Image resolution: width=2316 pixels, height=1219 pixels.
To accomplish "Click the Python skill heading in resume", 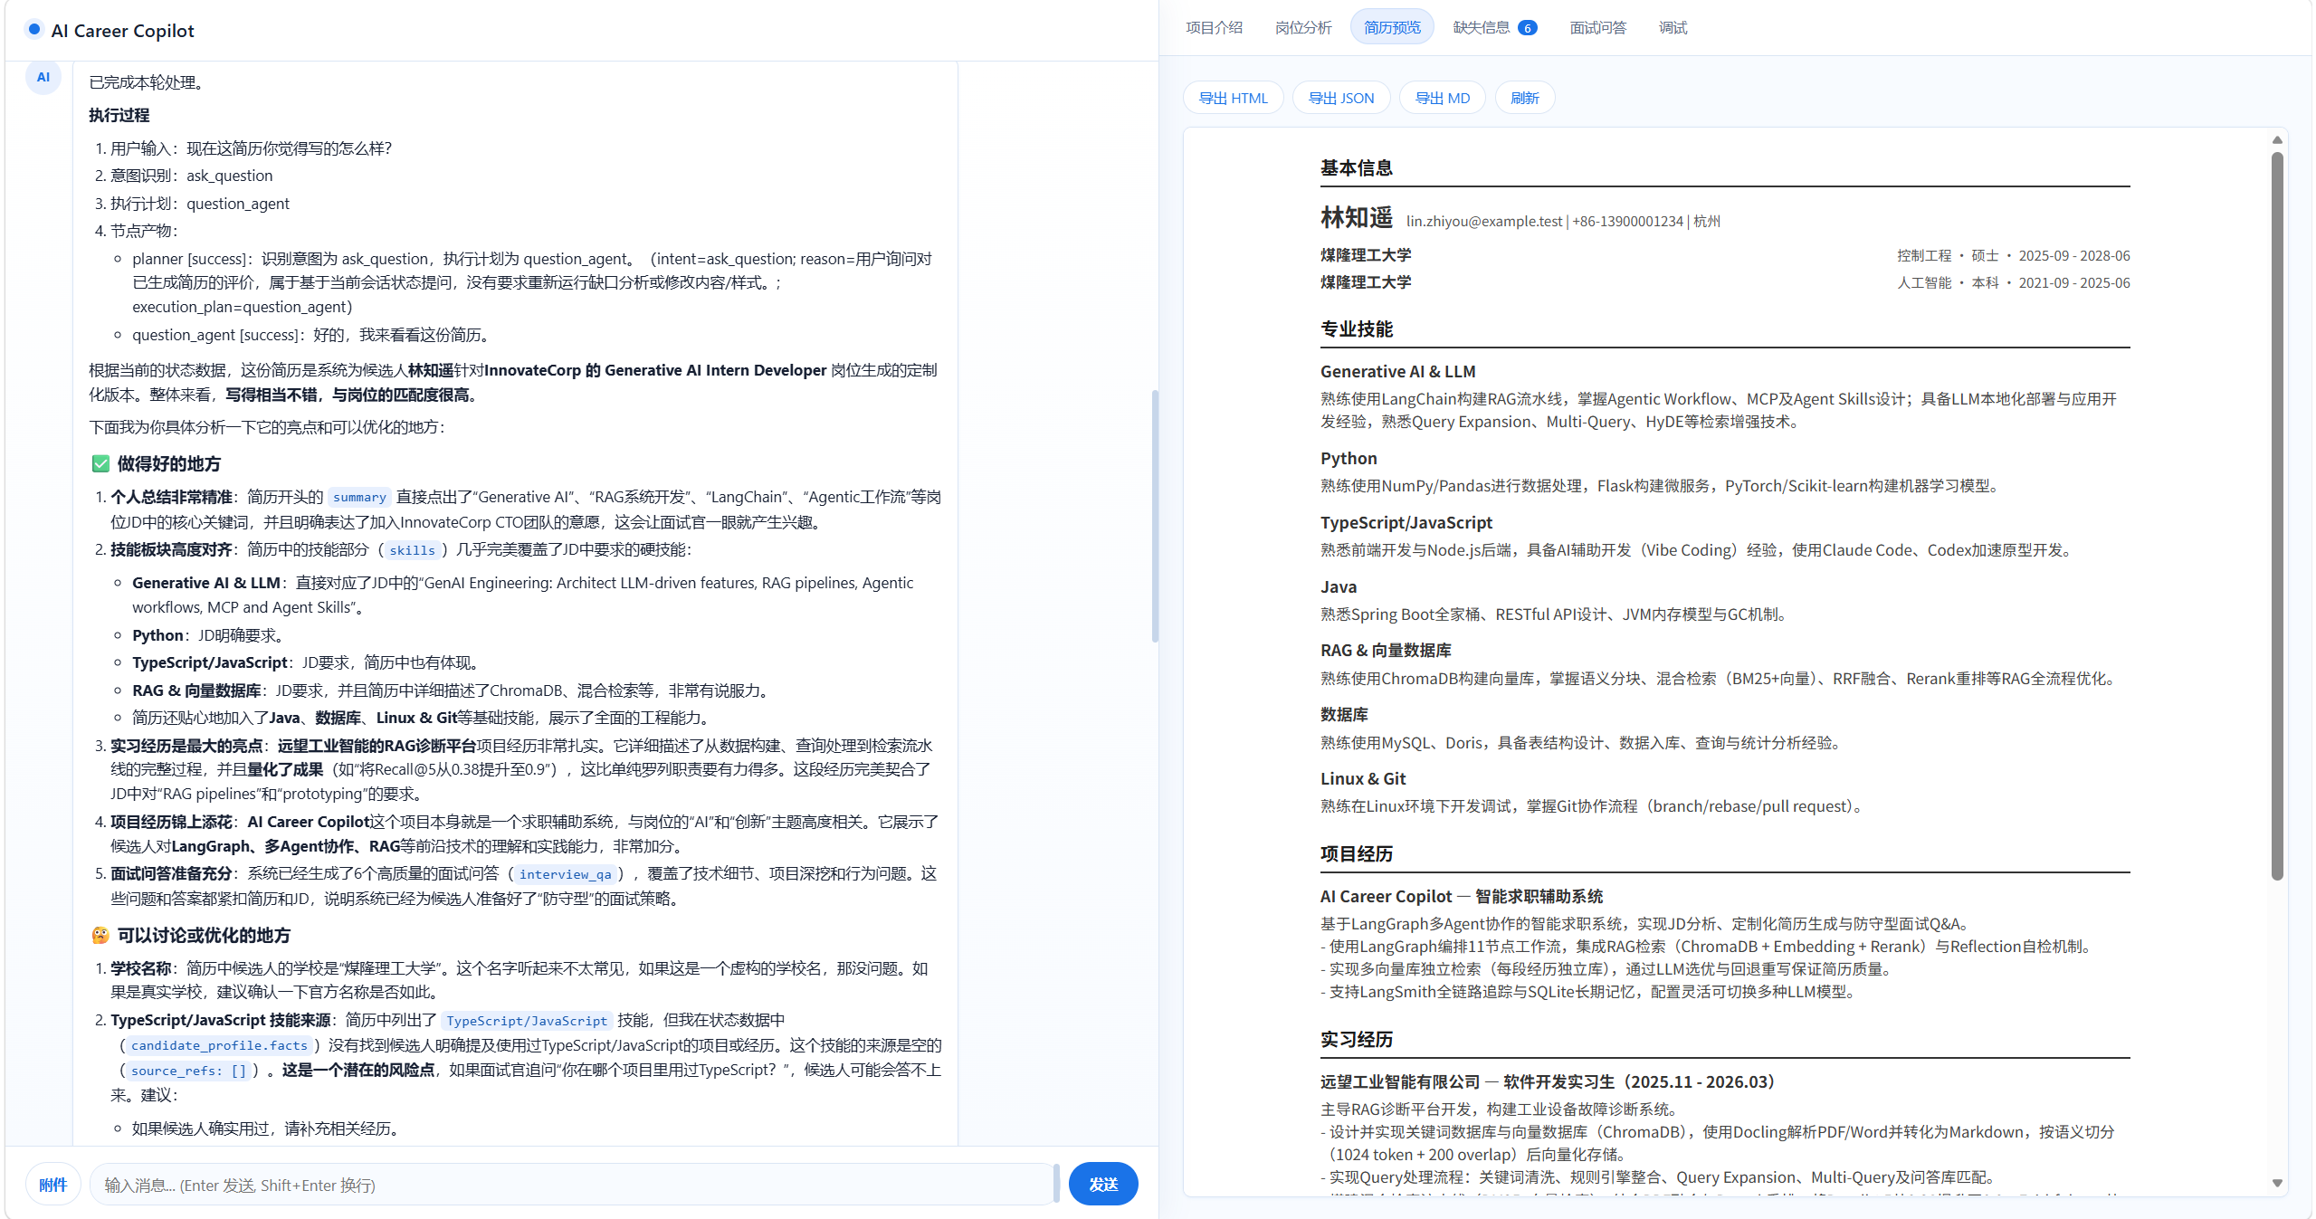I will [1349, 458].
